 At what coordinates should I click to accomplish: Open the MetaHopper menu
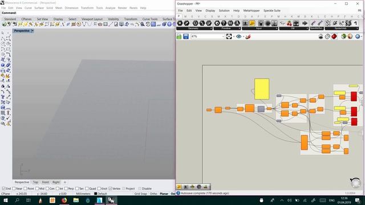pos(252,10)
